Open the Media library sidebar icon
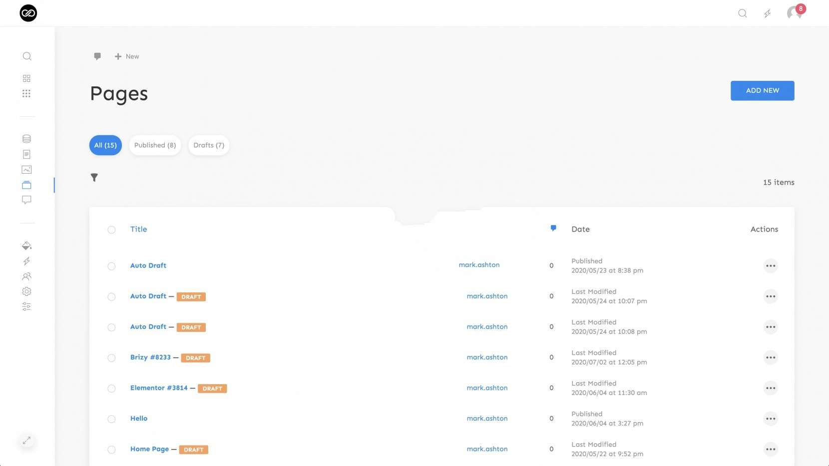 26,170
